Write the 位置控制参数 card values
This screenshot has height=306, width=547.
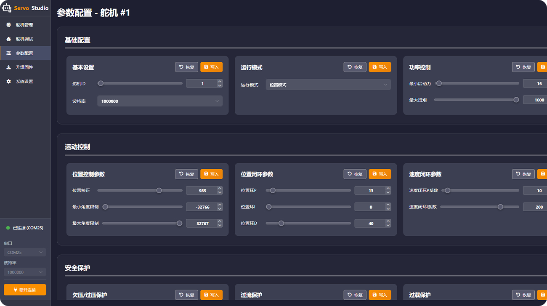[x=211, y=174]
